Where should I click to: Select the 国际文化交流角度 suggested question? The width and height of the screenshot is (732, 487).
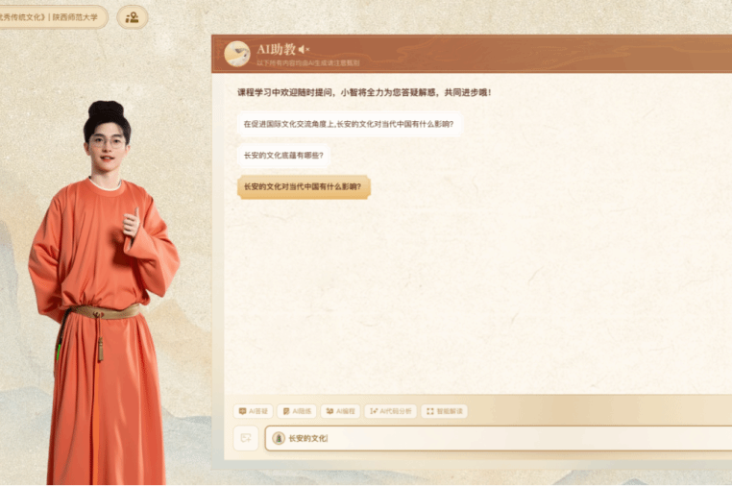(349, 124)
